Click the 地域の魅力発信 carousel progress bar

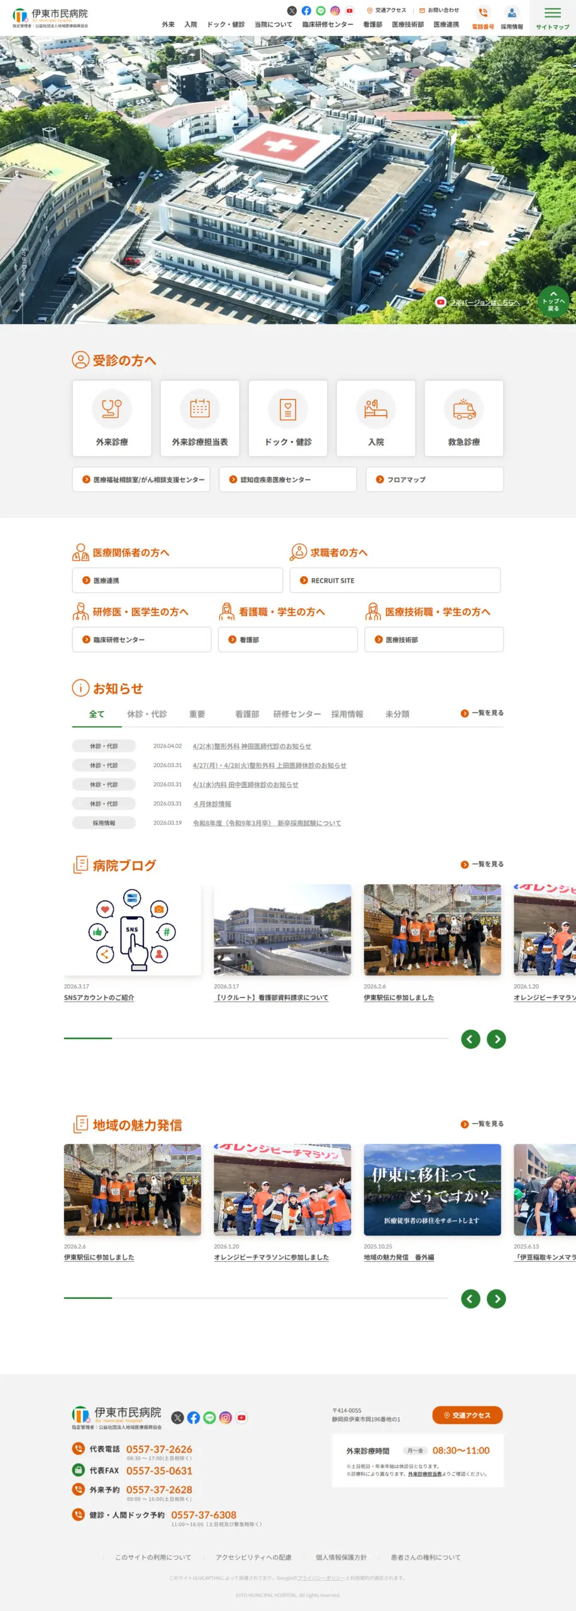[256, 1298]
